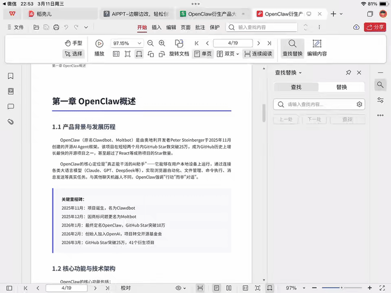Image resolution: width=391 pixels, height=293 pixels.
Task: Switch to 替换 replace tab
Action: click(341, 87)
